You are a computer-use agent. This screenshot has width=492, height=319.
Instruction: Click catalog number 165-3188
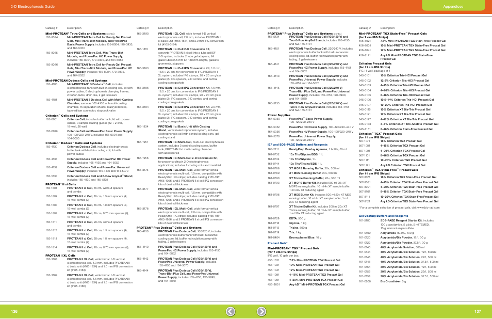click(x=52, y=259)
